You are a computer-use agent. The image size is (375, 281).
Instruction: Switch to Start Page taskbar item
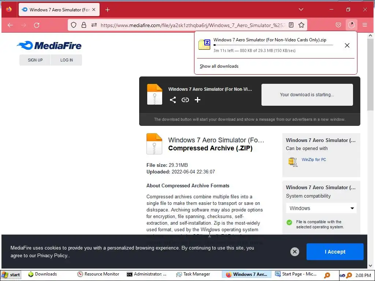click(x=296, y=274)
